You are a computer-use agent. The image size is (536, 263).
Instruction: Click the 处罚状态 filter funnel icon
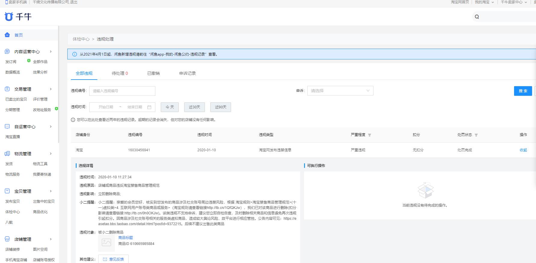click(x=476, y=135)
